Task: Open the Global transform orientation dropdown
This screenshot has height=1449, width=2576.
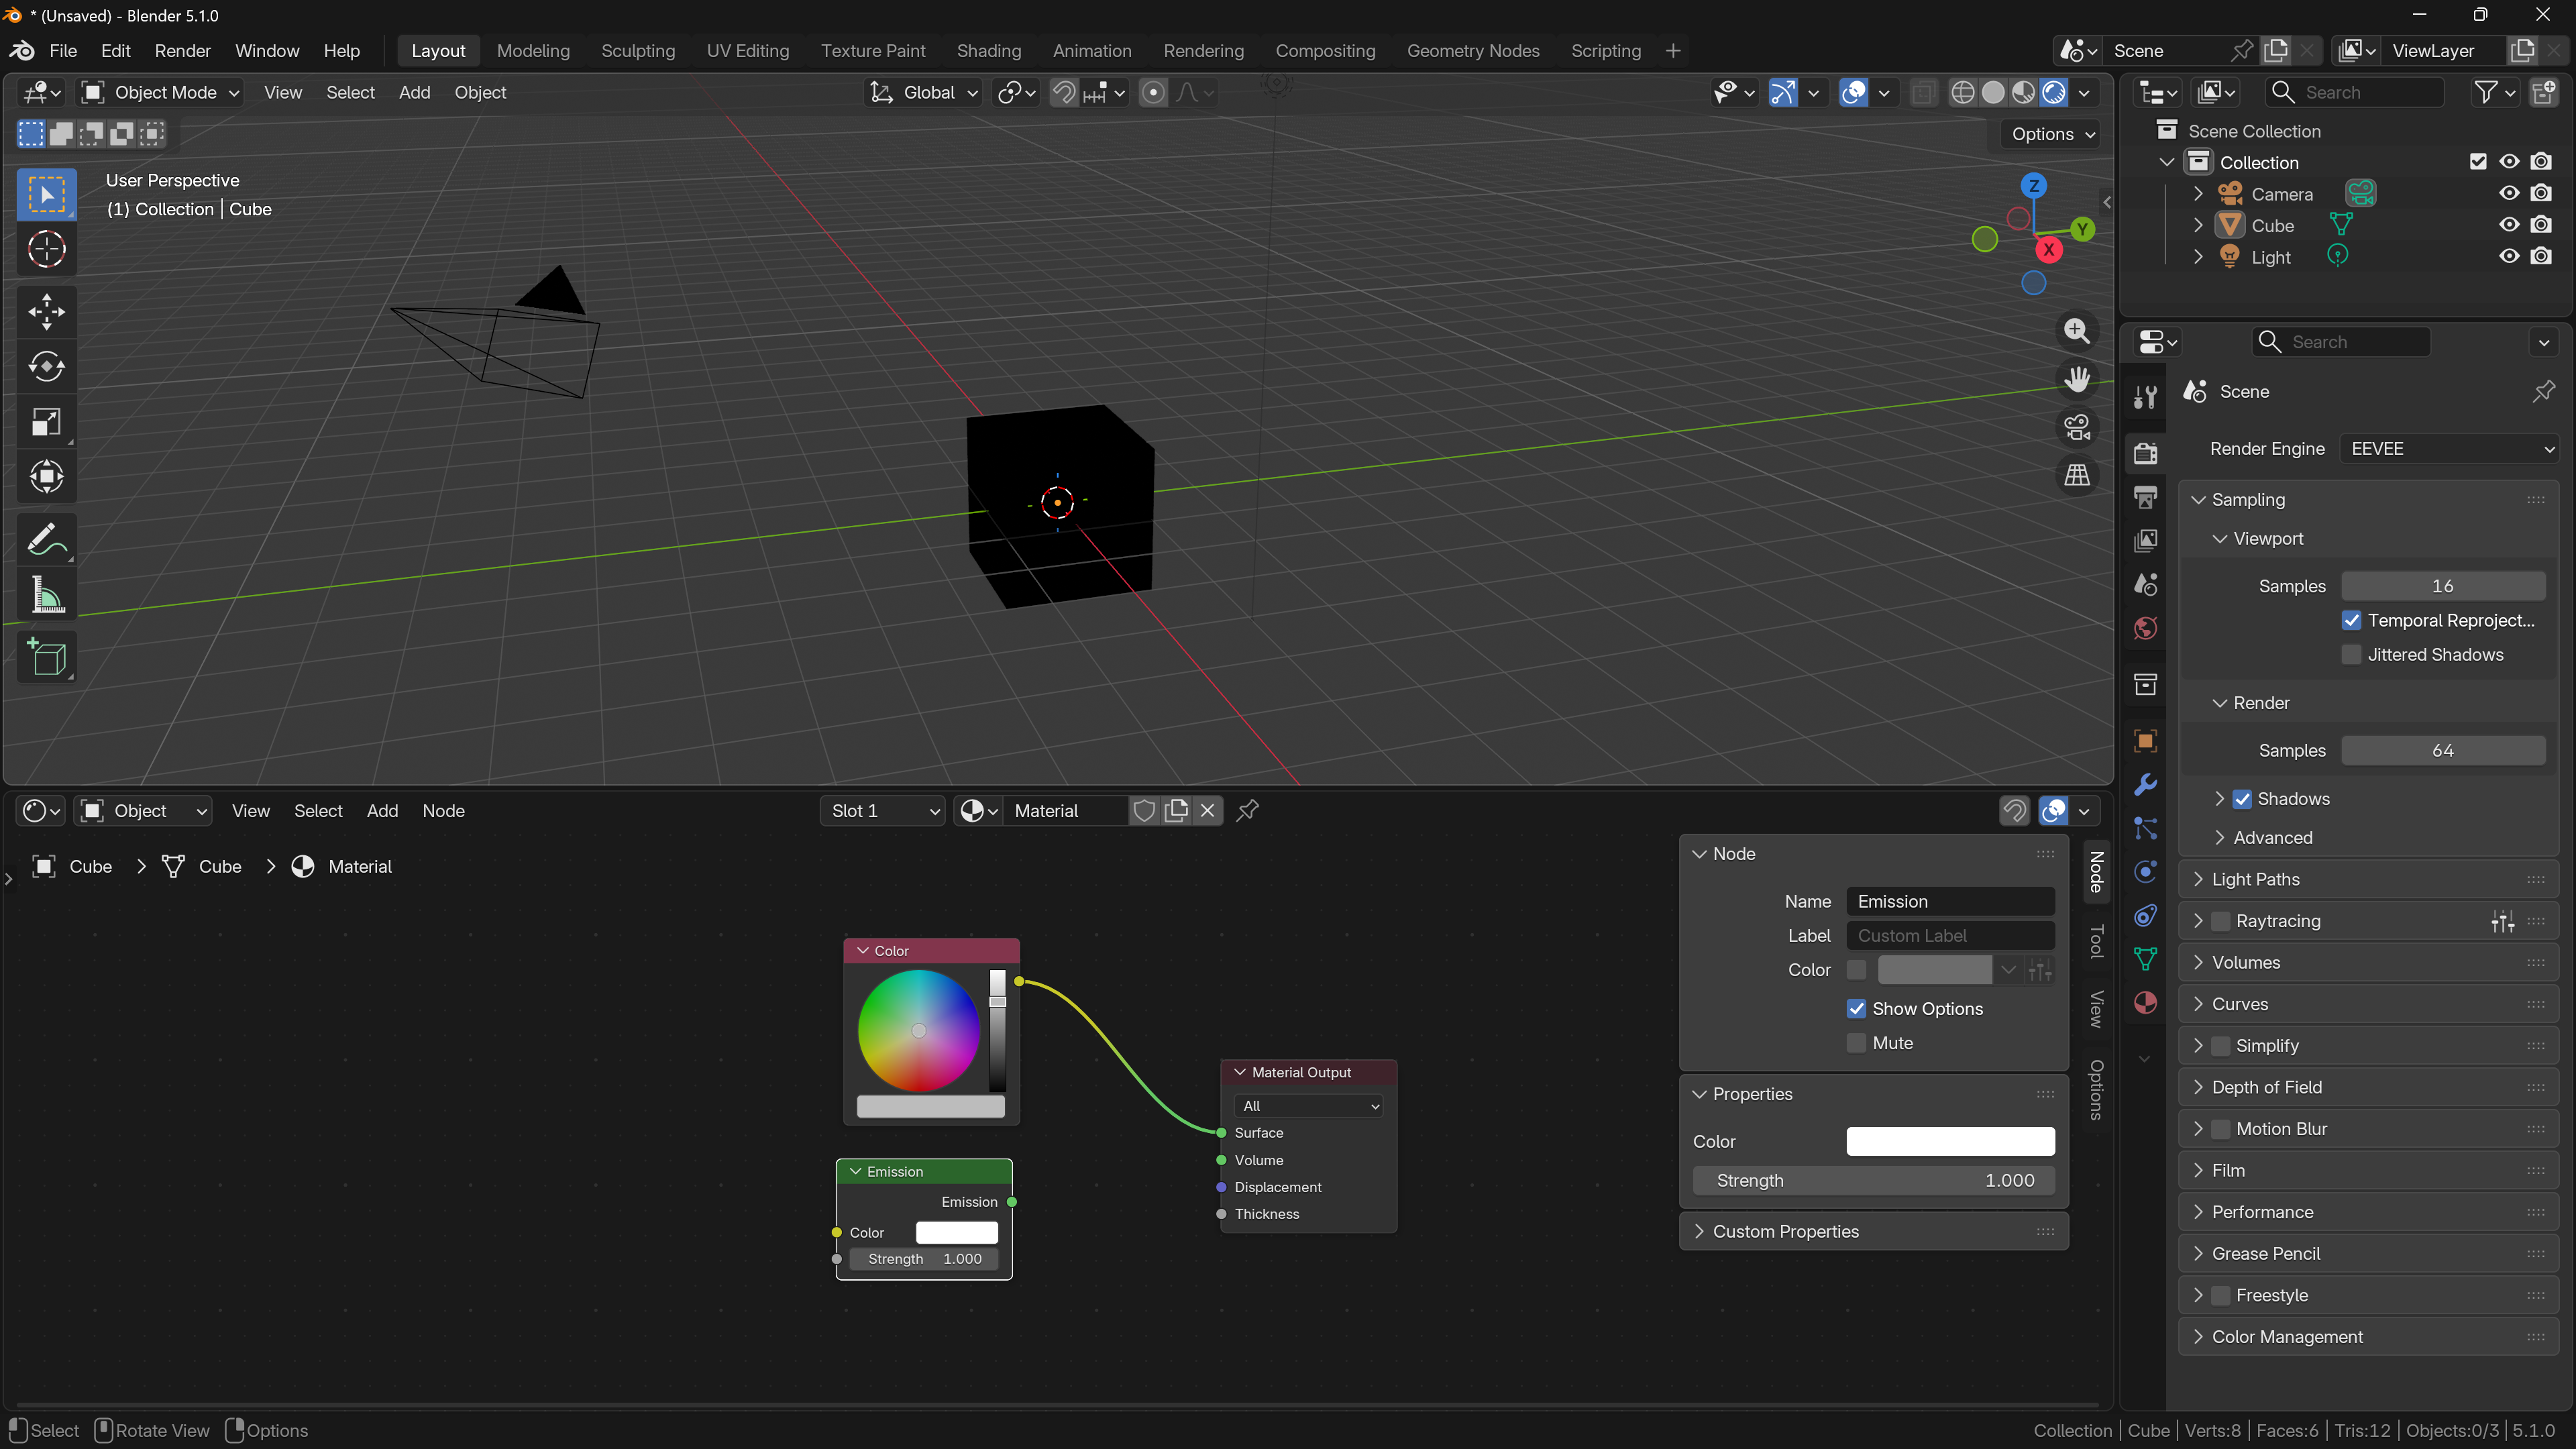Action: [x=923, y=93]
